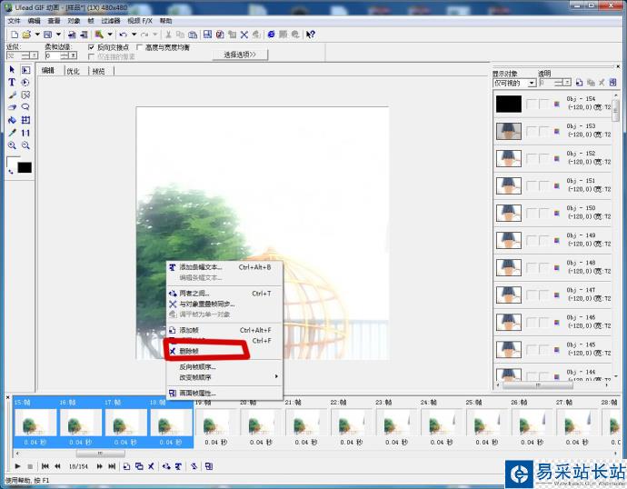Open dropdown arrow next to Undo icon

134,35
